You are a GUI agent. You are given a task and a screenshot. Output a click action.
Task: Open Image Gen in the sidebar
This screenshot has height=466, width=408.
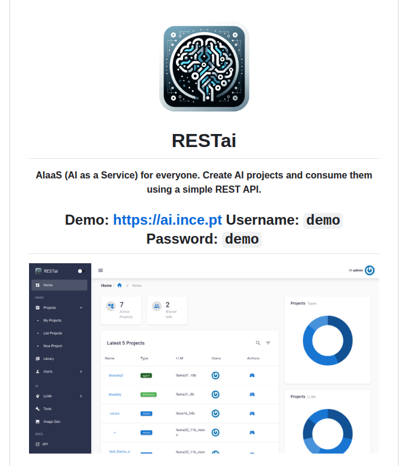pos(52,422)
